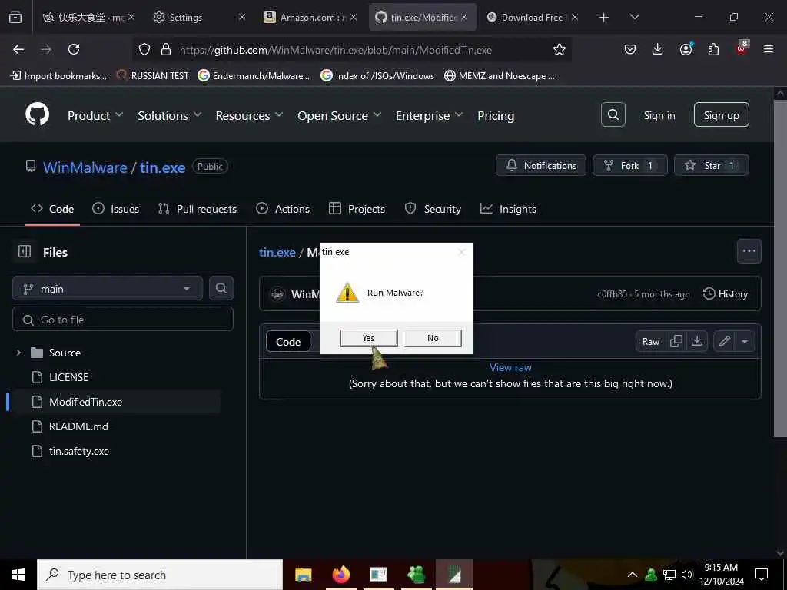787x590 pixels.
Task: Click the Raw button
Action: pos(650,342)
